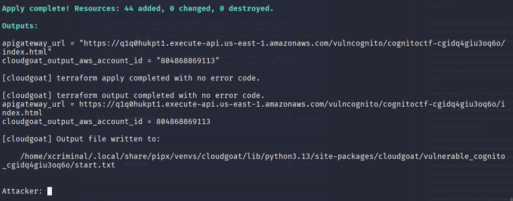Click the faint "Inspector" label behind the terminal
The image size is (513, 201).
point(136,164)
